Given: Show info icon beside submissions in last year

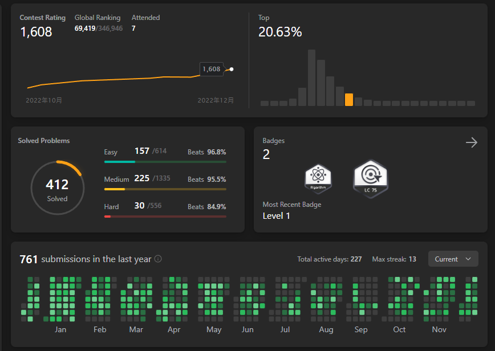Looking at the screenshot, I should pyautogui.click(x=158, y=259).
